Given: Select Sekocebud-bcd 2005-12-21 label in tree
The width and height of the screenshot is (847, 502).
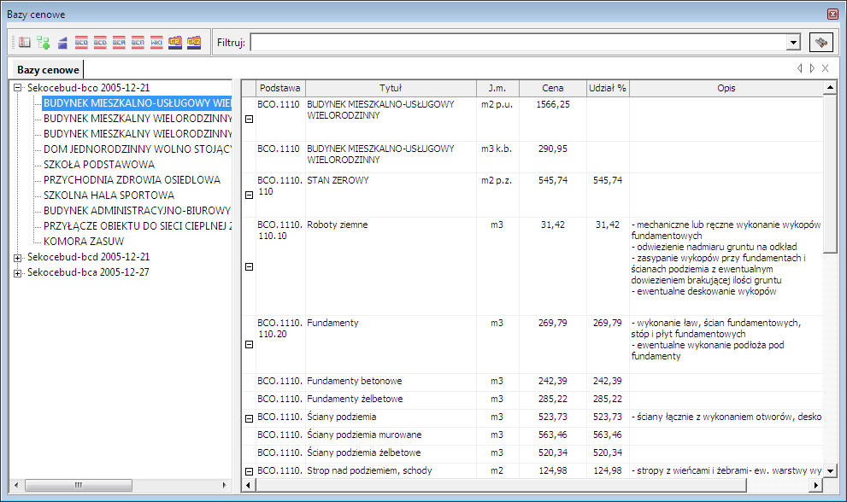Looking at the screenshot, I should pos(89,257).
